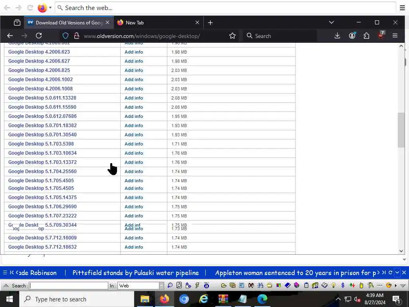
Task: Click Add info for Google Desktop 5.0.611.13328
Action: point(133,98)
